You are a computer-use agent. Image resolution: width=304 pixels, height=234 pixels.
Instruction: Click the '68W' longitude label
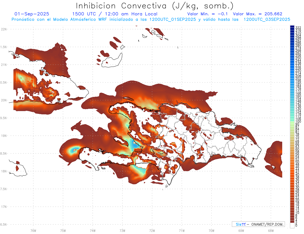tap(271, 230)
